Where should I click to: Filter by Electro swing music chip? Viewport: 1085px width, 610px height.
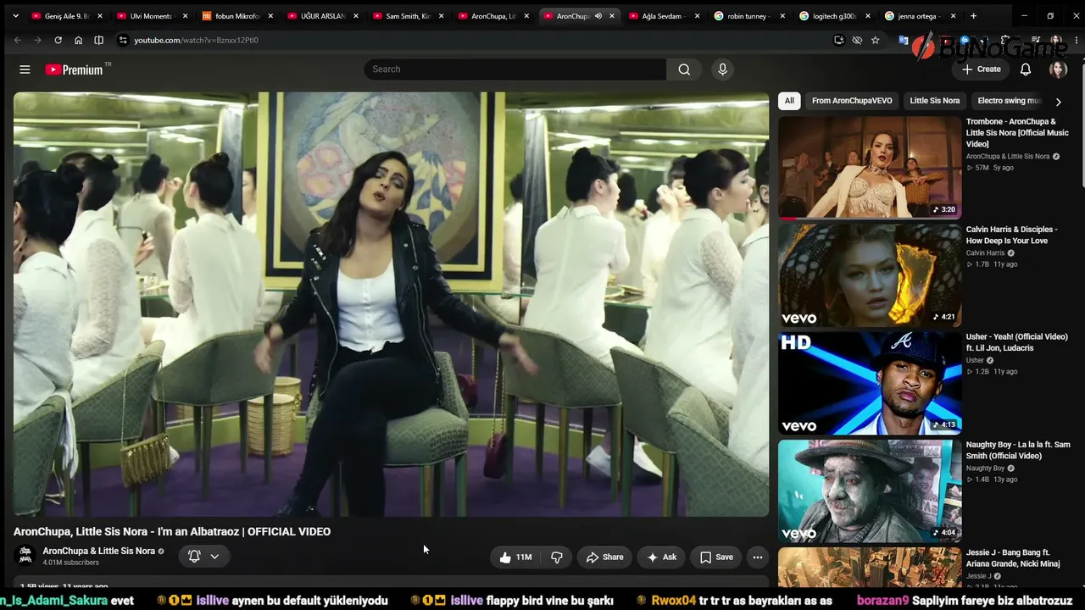(1009, 101)
